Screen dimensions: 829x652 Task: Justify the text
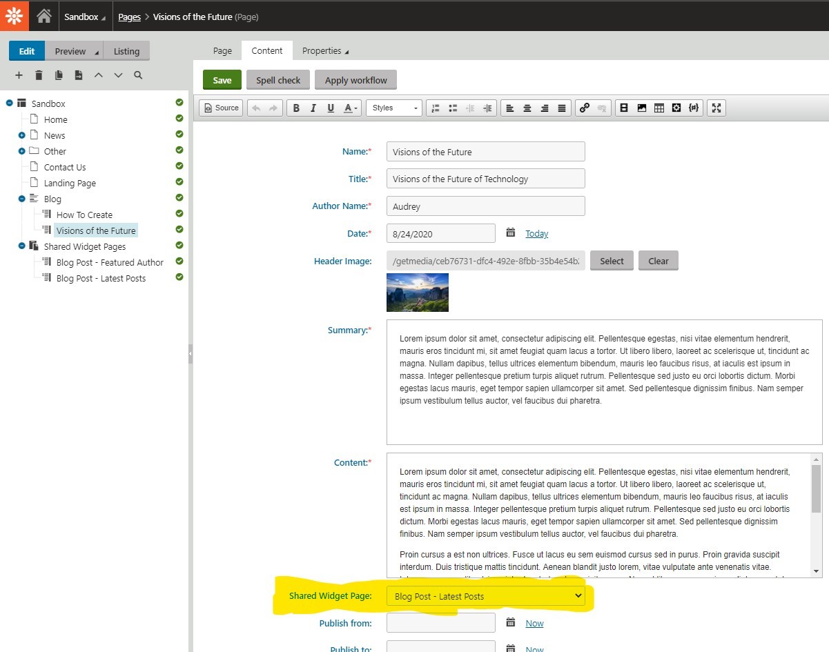coord(562,108)
